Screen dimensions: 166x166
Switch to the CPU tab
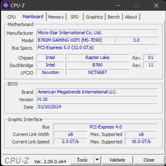[12, 17]
